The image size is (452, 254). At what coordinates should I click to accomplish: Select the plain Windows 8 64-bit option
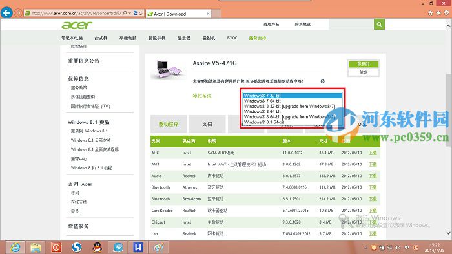(293, 111)
